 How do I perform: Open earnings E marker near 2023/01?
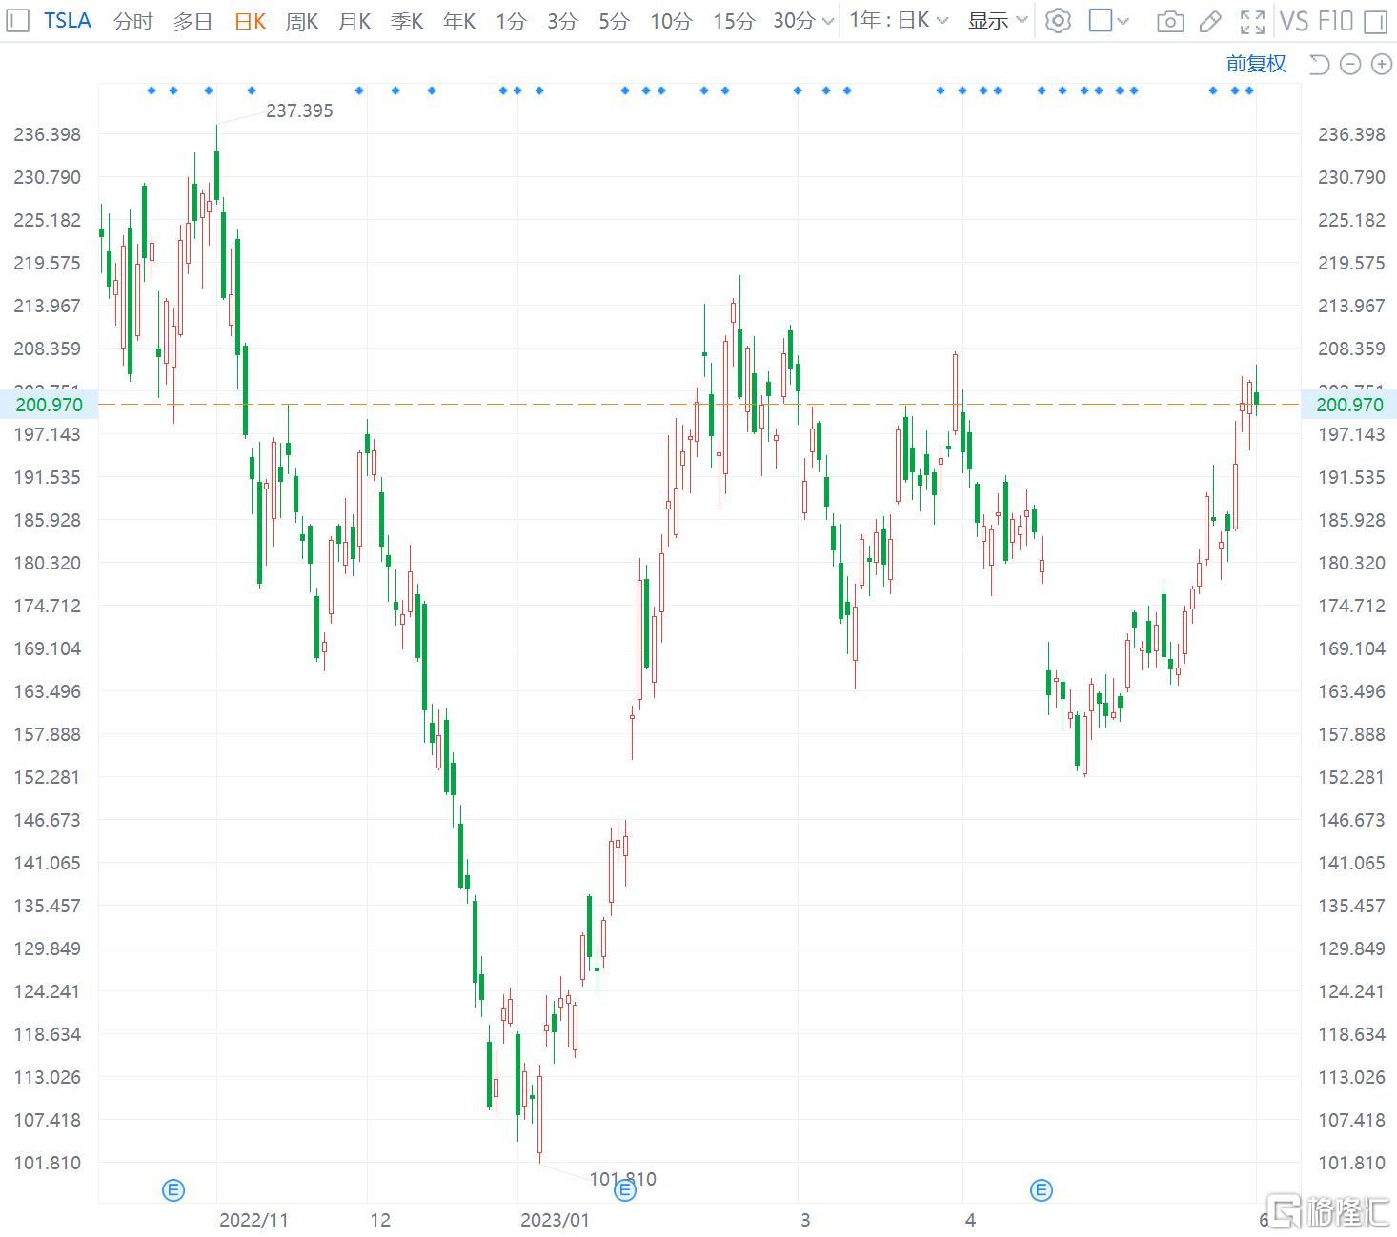tap(625, 1189)
